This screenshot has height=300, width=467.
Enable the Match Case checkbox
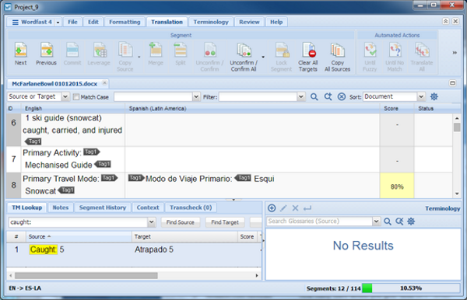click(76, 97)
